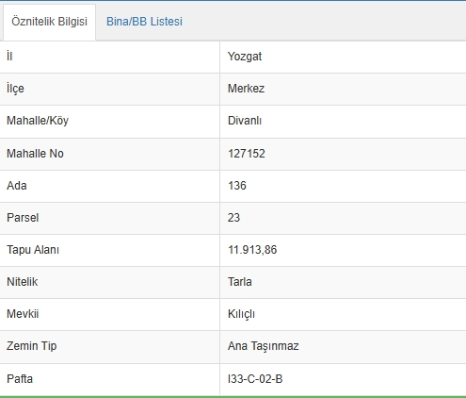Click the Mevkii value Kılıçlı

[x=241, y=314]
